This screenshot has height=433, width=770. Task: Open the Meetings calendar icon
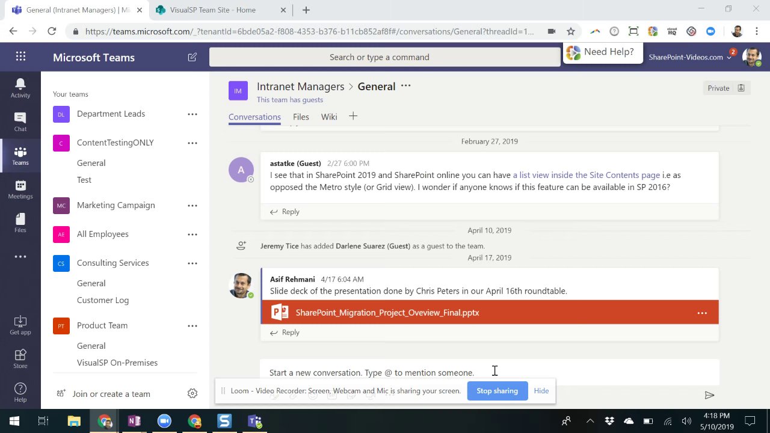(x=20, y=189)
